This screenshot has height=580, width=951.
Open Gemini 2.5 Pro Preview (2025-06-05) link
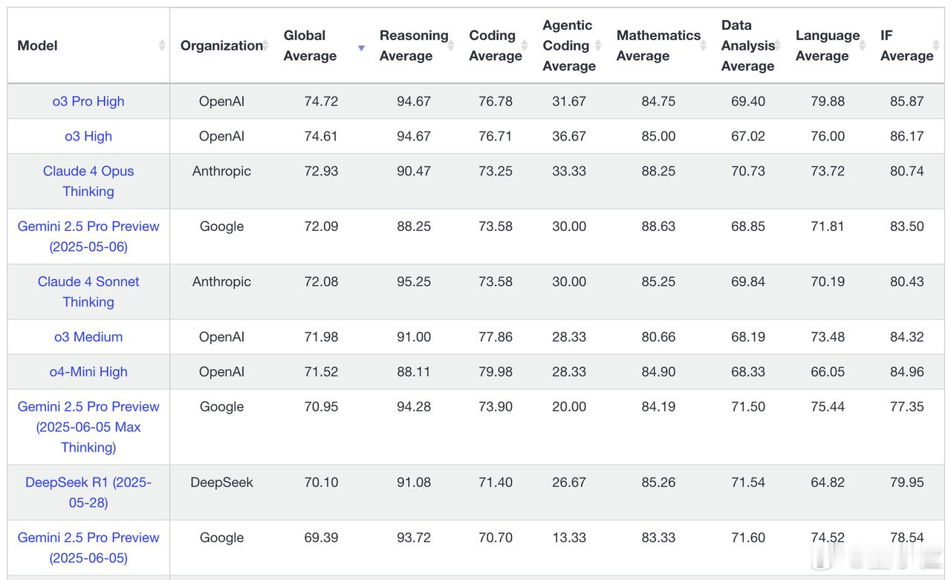(88, 547)
